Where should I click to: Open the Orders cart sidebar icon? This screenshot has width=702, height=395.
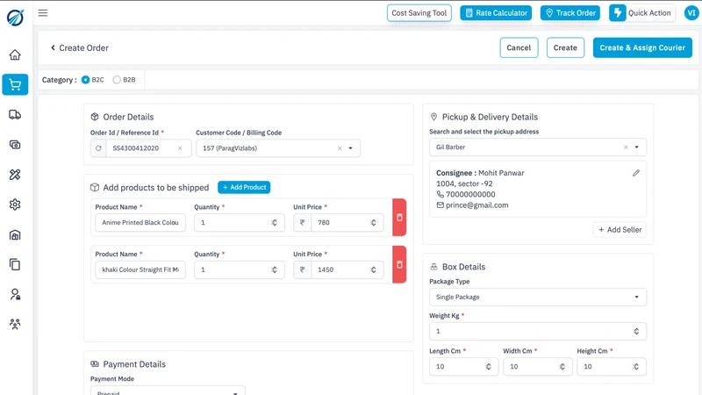click(15, 84)
